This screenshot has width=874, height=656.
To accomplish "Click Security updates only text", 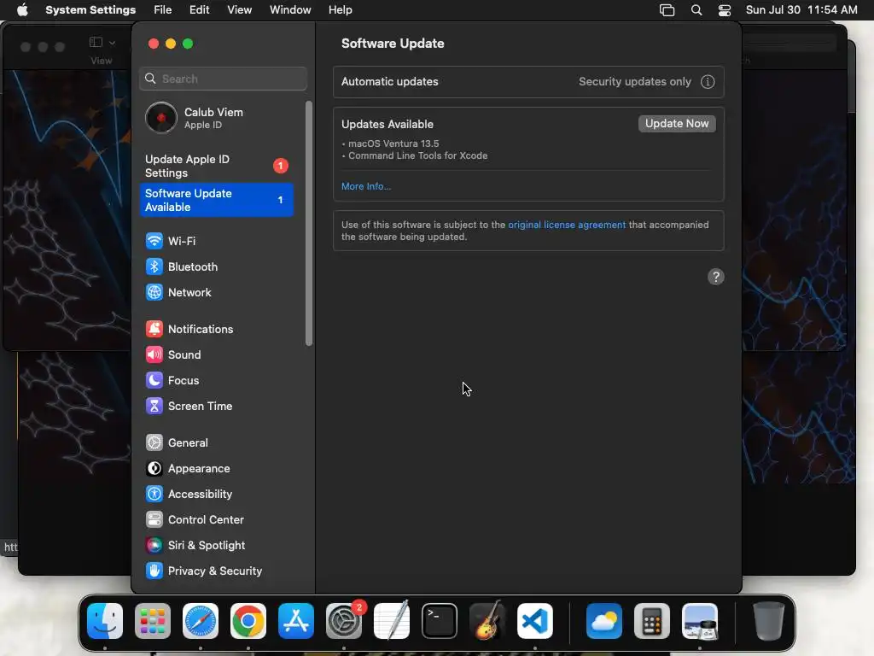I will (x=634, y=81).
